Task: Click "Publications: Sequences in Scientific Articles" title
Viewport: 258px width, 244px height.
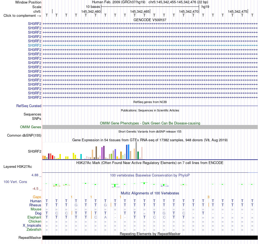Action: 150,110
